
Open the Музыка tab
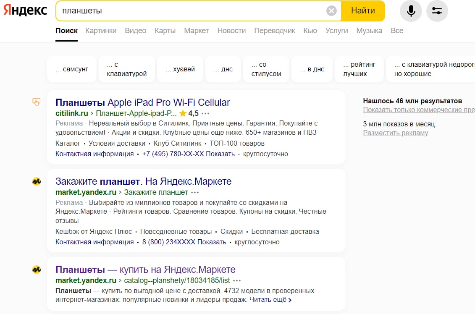tap(369, 31)
